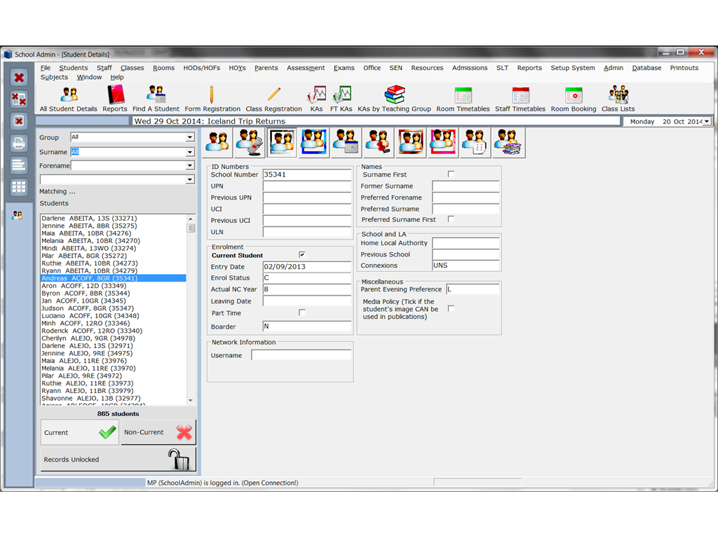
Task: Click the Entry Date field
Action: [x=307, y=267]
